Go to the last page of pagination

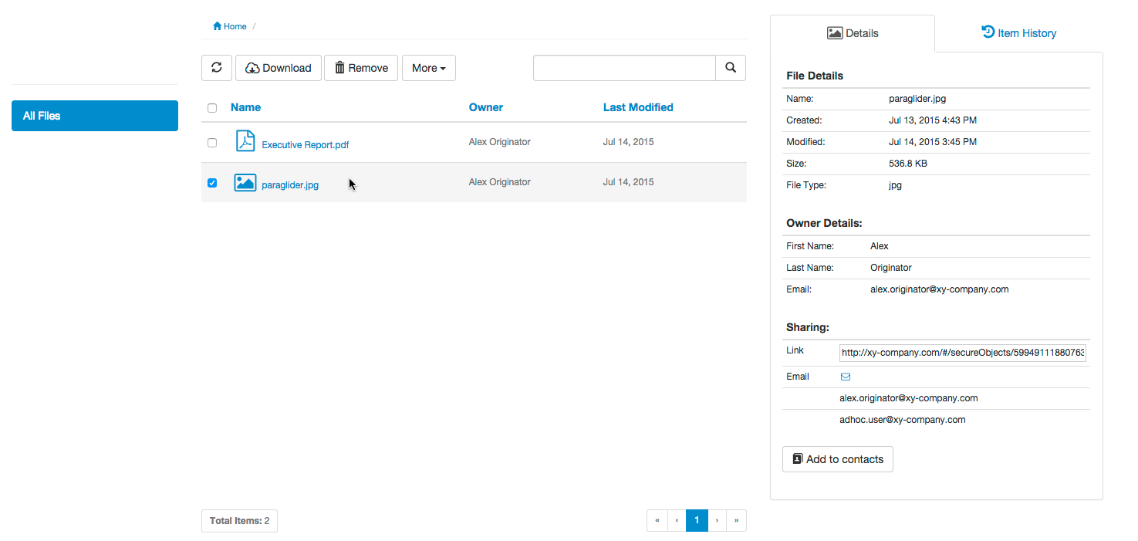tap(737, 521)
